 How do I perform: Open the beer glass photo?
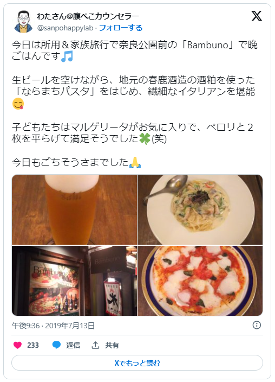click(74, 209)
